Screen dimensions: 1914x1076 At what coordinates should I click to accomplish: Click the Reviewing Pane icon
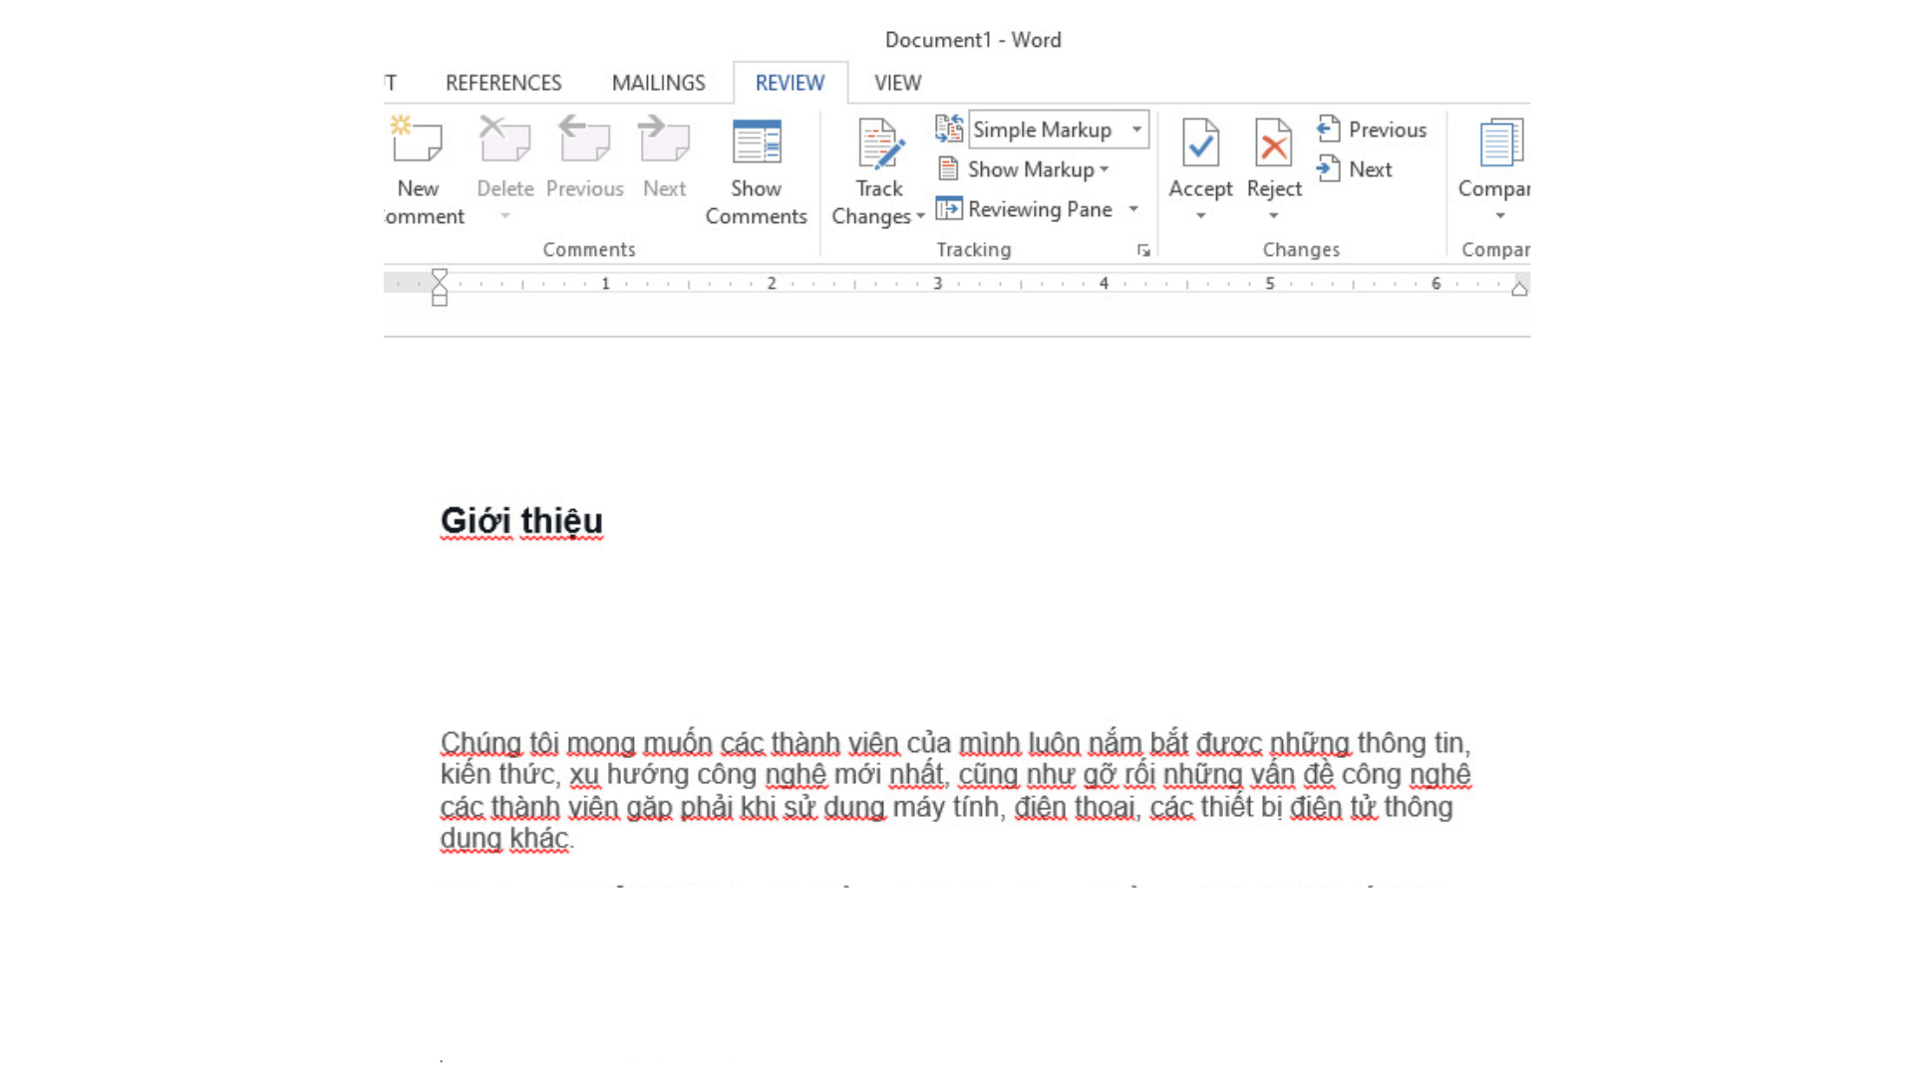click(x=949, y=208)
